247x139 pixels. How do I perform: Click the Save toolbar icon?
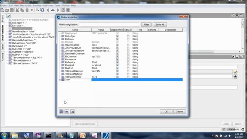tap(12, 10)
